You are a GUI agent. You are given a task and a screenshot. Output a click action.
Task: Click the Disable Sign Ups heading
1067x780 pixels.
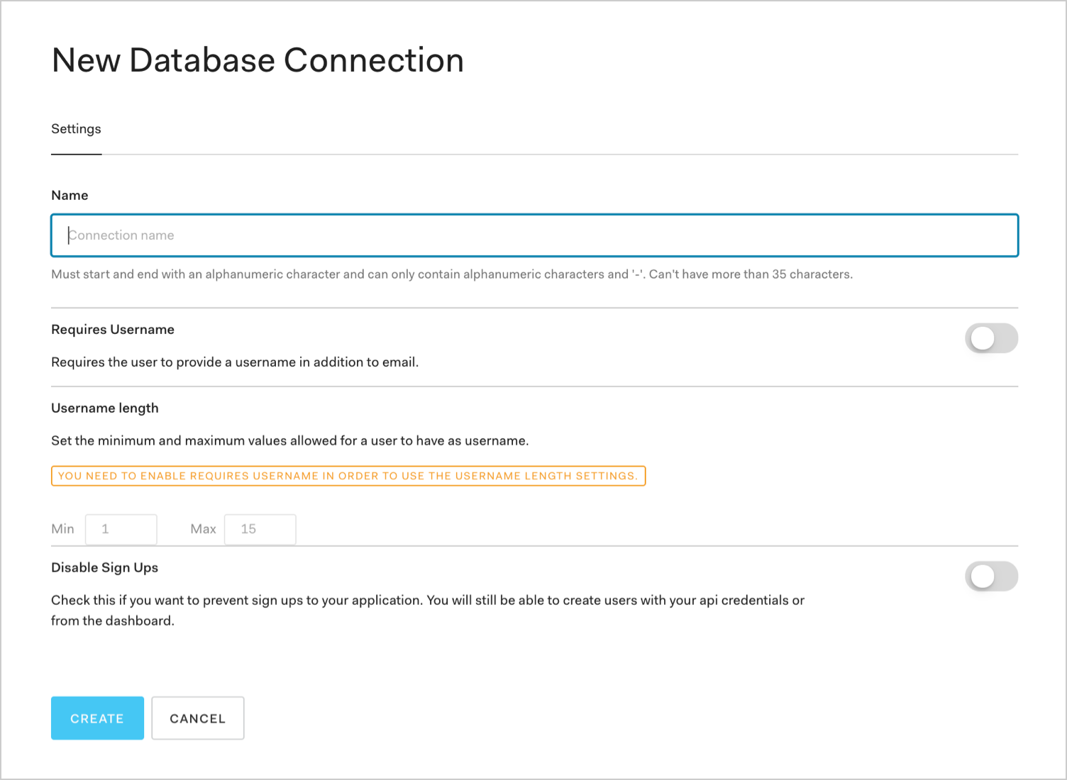[x=104, y=568]
